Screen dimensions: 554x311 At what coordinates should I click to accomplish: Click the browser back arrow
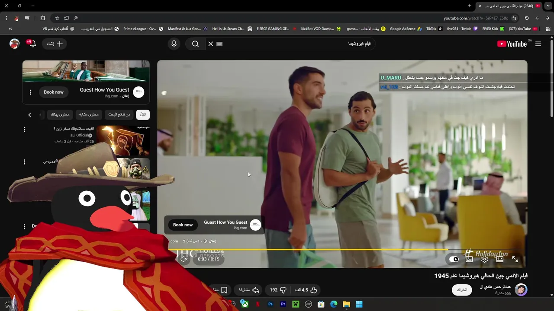tap(548, 18)
